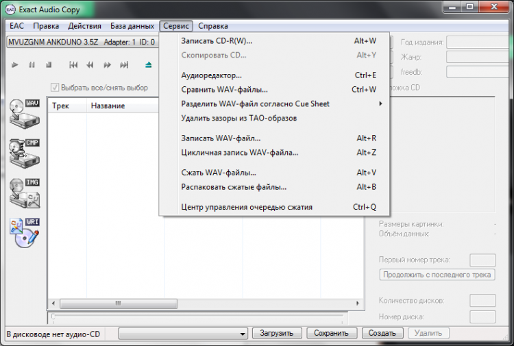
Task: Click the Exact Audio Copy title bar icon
Action: [x=10, y=10]
